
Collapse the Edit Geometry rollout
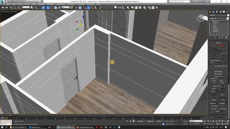[x=218, y=74]
